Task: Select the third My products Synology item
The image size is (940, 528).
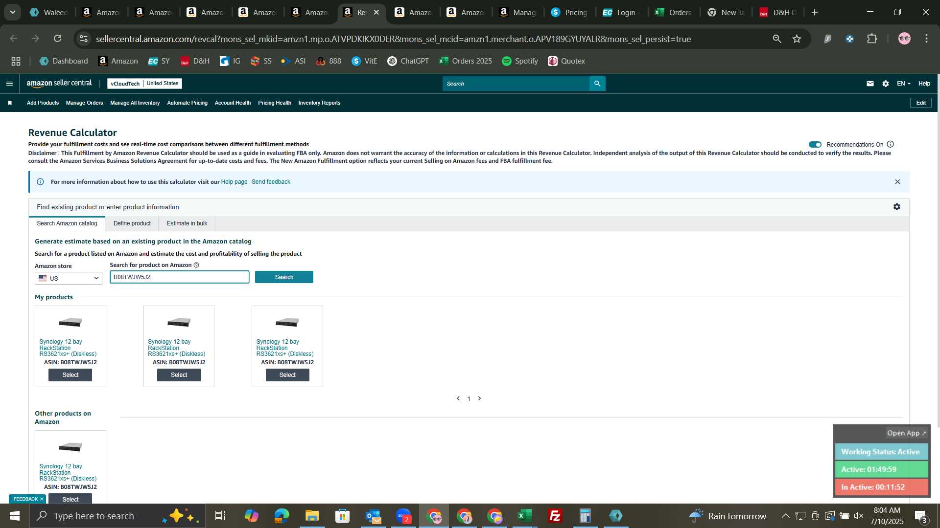Action: pyautogui.click(x=287, y=375)
